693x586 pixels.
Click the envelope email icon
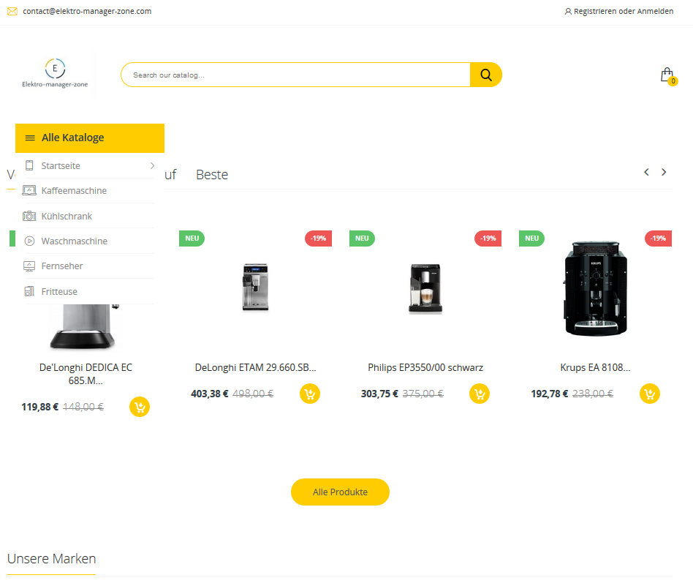pos(12,11)
